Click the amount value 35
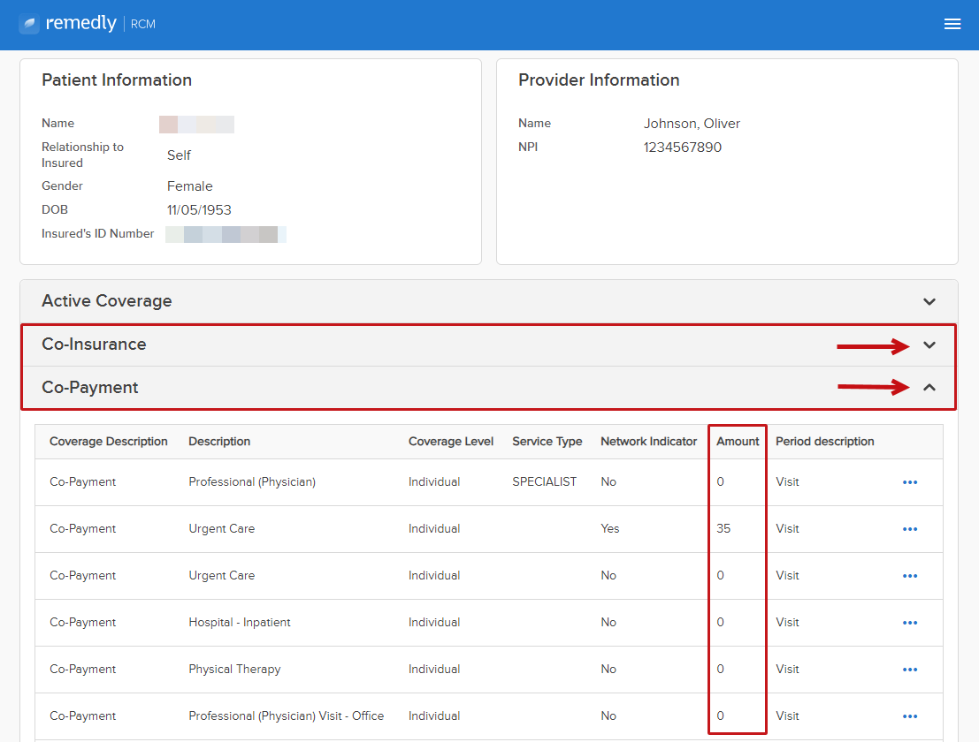Screen dimensions: 979x742 coord(723,529)
